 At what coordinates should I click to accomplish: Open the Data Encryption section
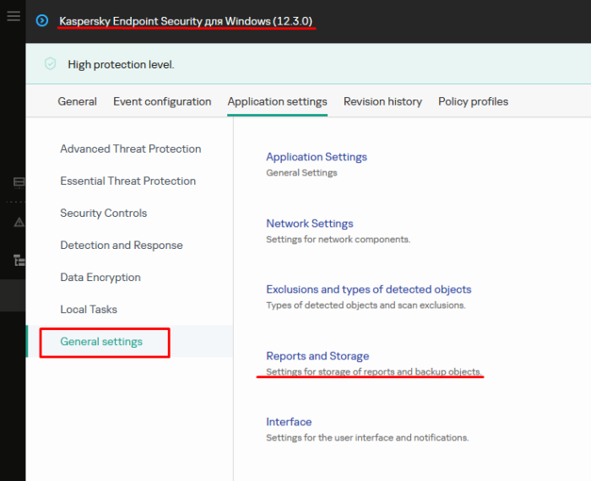100,278
